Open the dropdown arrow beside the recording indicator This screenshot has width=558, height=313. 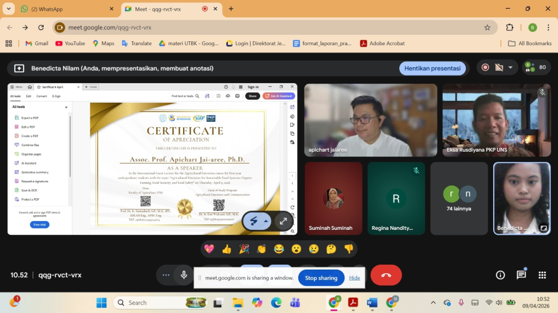tap(511, 67)
